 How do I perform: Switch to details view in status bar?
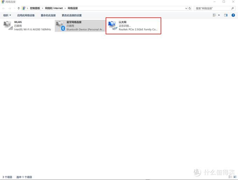tap(230, 177)
